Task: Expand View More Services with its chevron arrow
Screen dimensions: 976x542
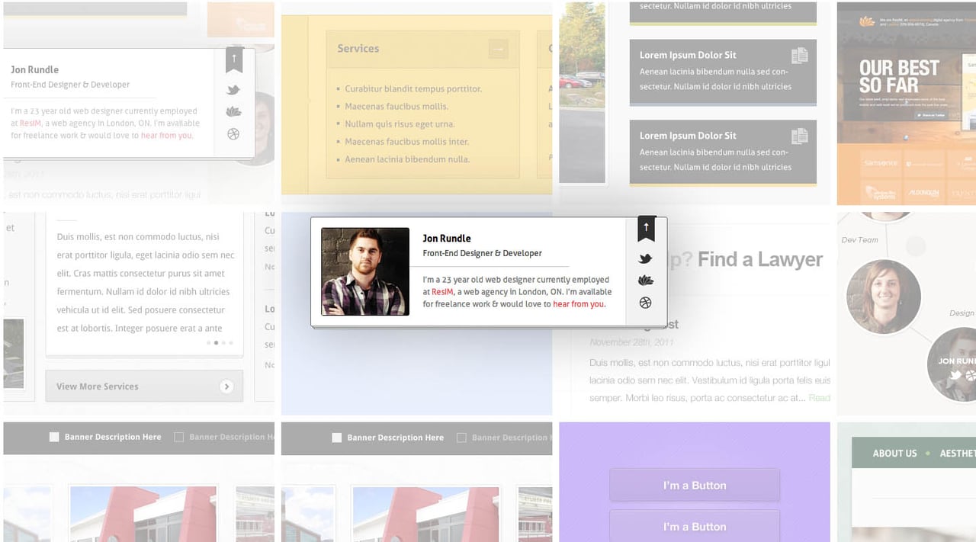Action: point(226,386)
